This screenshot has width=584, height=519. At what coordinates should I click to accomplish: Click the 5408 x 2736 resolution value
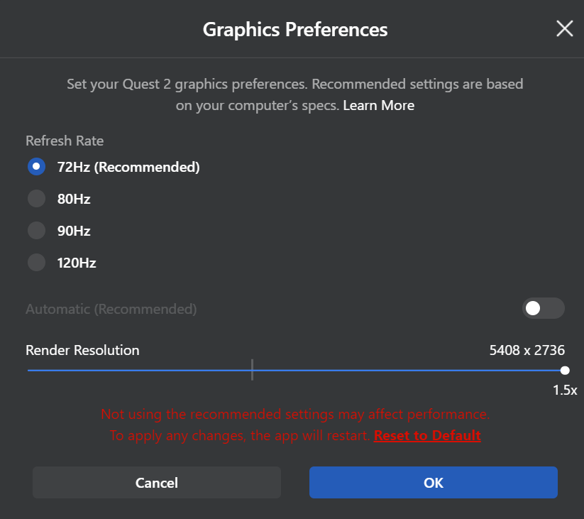pyautogui.click(x=527, y=350)
